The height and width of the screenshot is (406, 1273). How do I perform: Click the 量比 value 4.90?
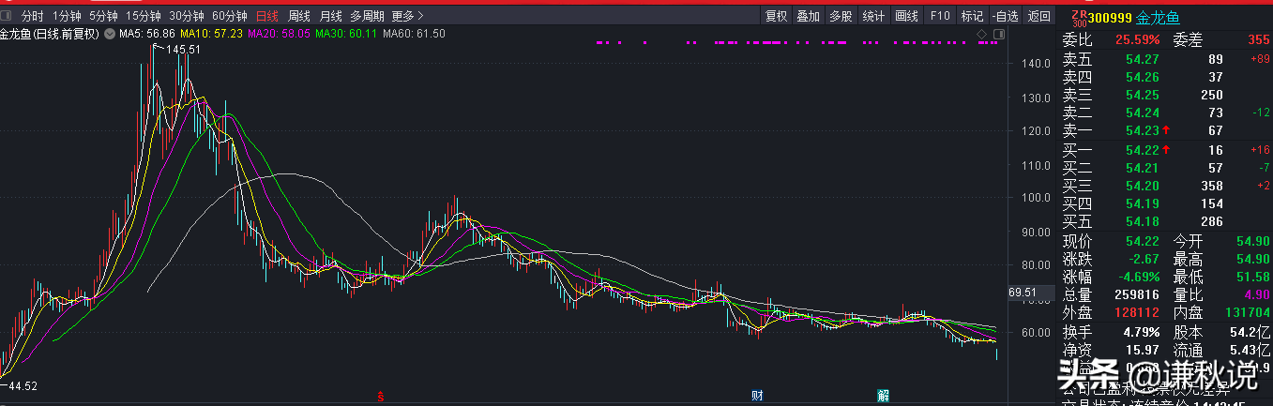click(x=1256, y=294)
